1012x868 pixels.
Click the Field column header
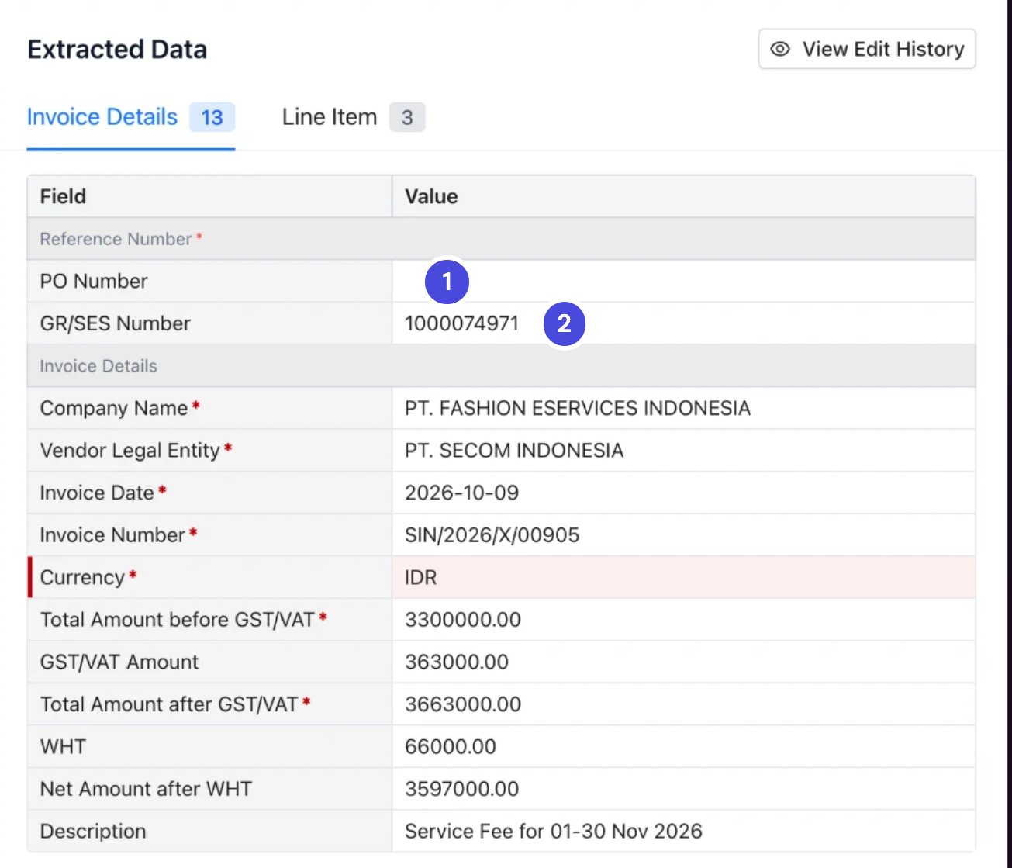click(x=63, y=196)
